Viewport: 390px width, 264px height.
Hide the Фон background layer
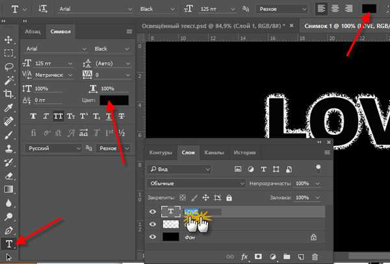(153, 237)
